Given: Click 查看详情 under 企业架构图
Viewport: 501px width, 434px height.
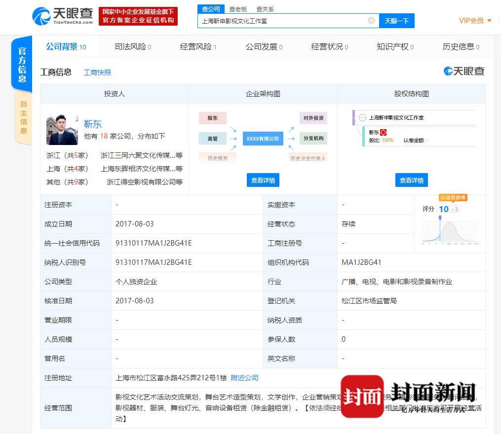Looking at the screenshot, I should pyautogui.click(x=263, y=180).
